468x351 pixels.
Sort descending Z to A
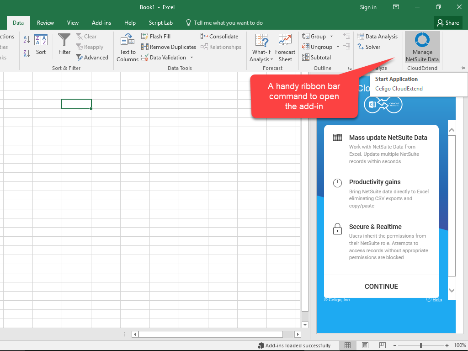(x=27, y=53)
